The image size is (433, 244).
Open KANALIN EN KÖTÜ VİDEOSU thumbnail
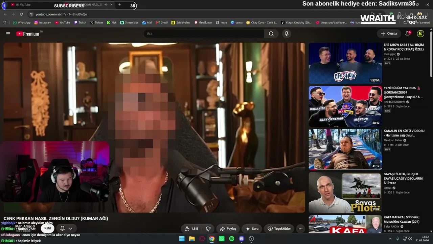345,149
